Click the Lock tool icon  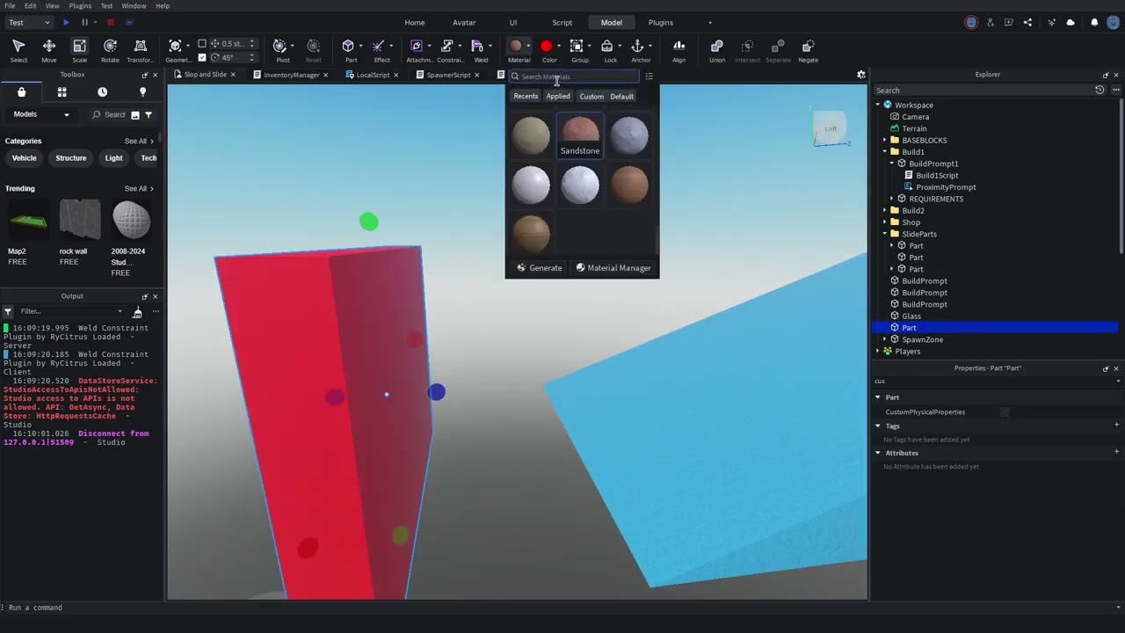tap(606, 46)
